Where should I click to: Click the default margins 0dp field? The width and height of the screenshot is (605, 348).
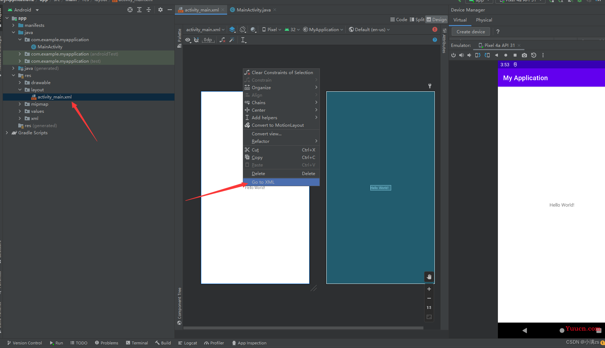208,40
